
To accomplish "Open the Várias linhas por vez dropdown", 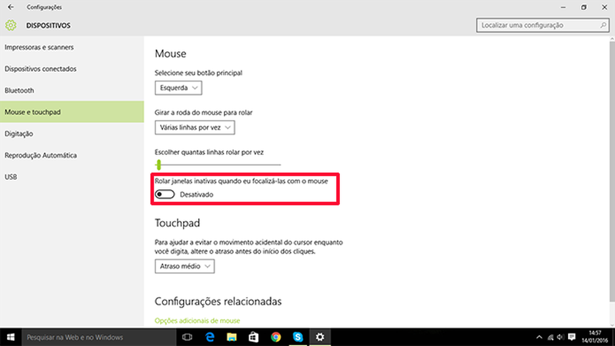I will 195,127.
